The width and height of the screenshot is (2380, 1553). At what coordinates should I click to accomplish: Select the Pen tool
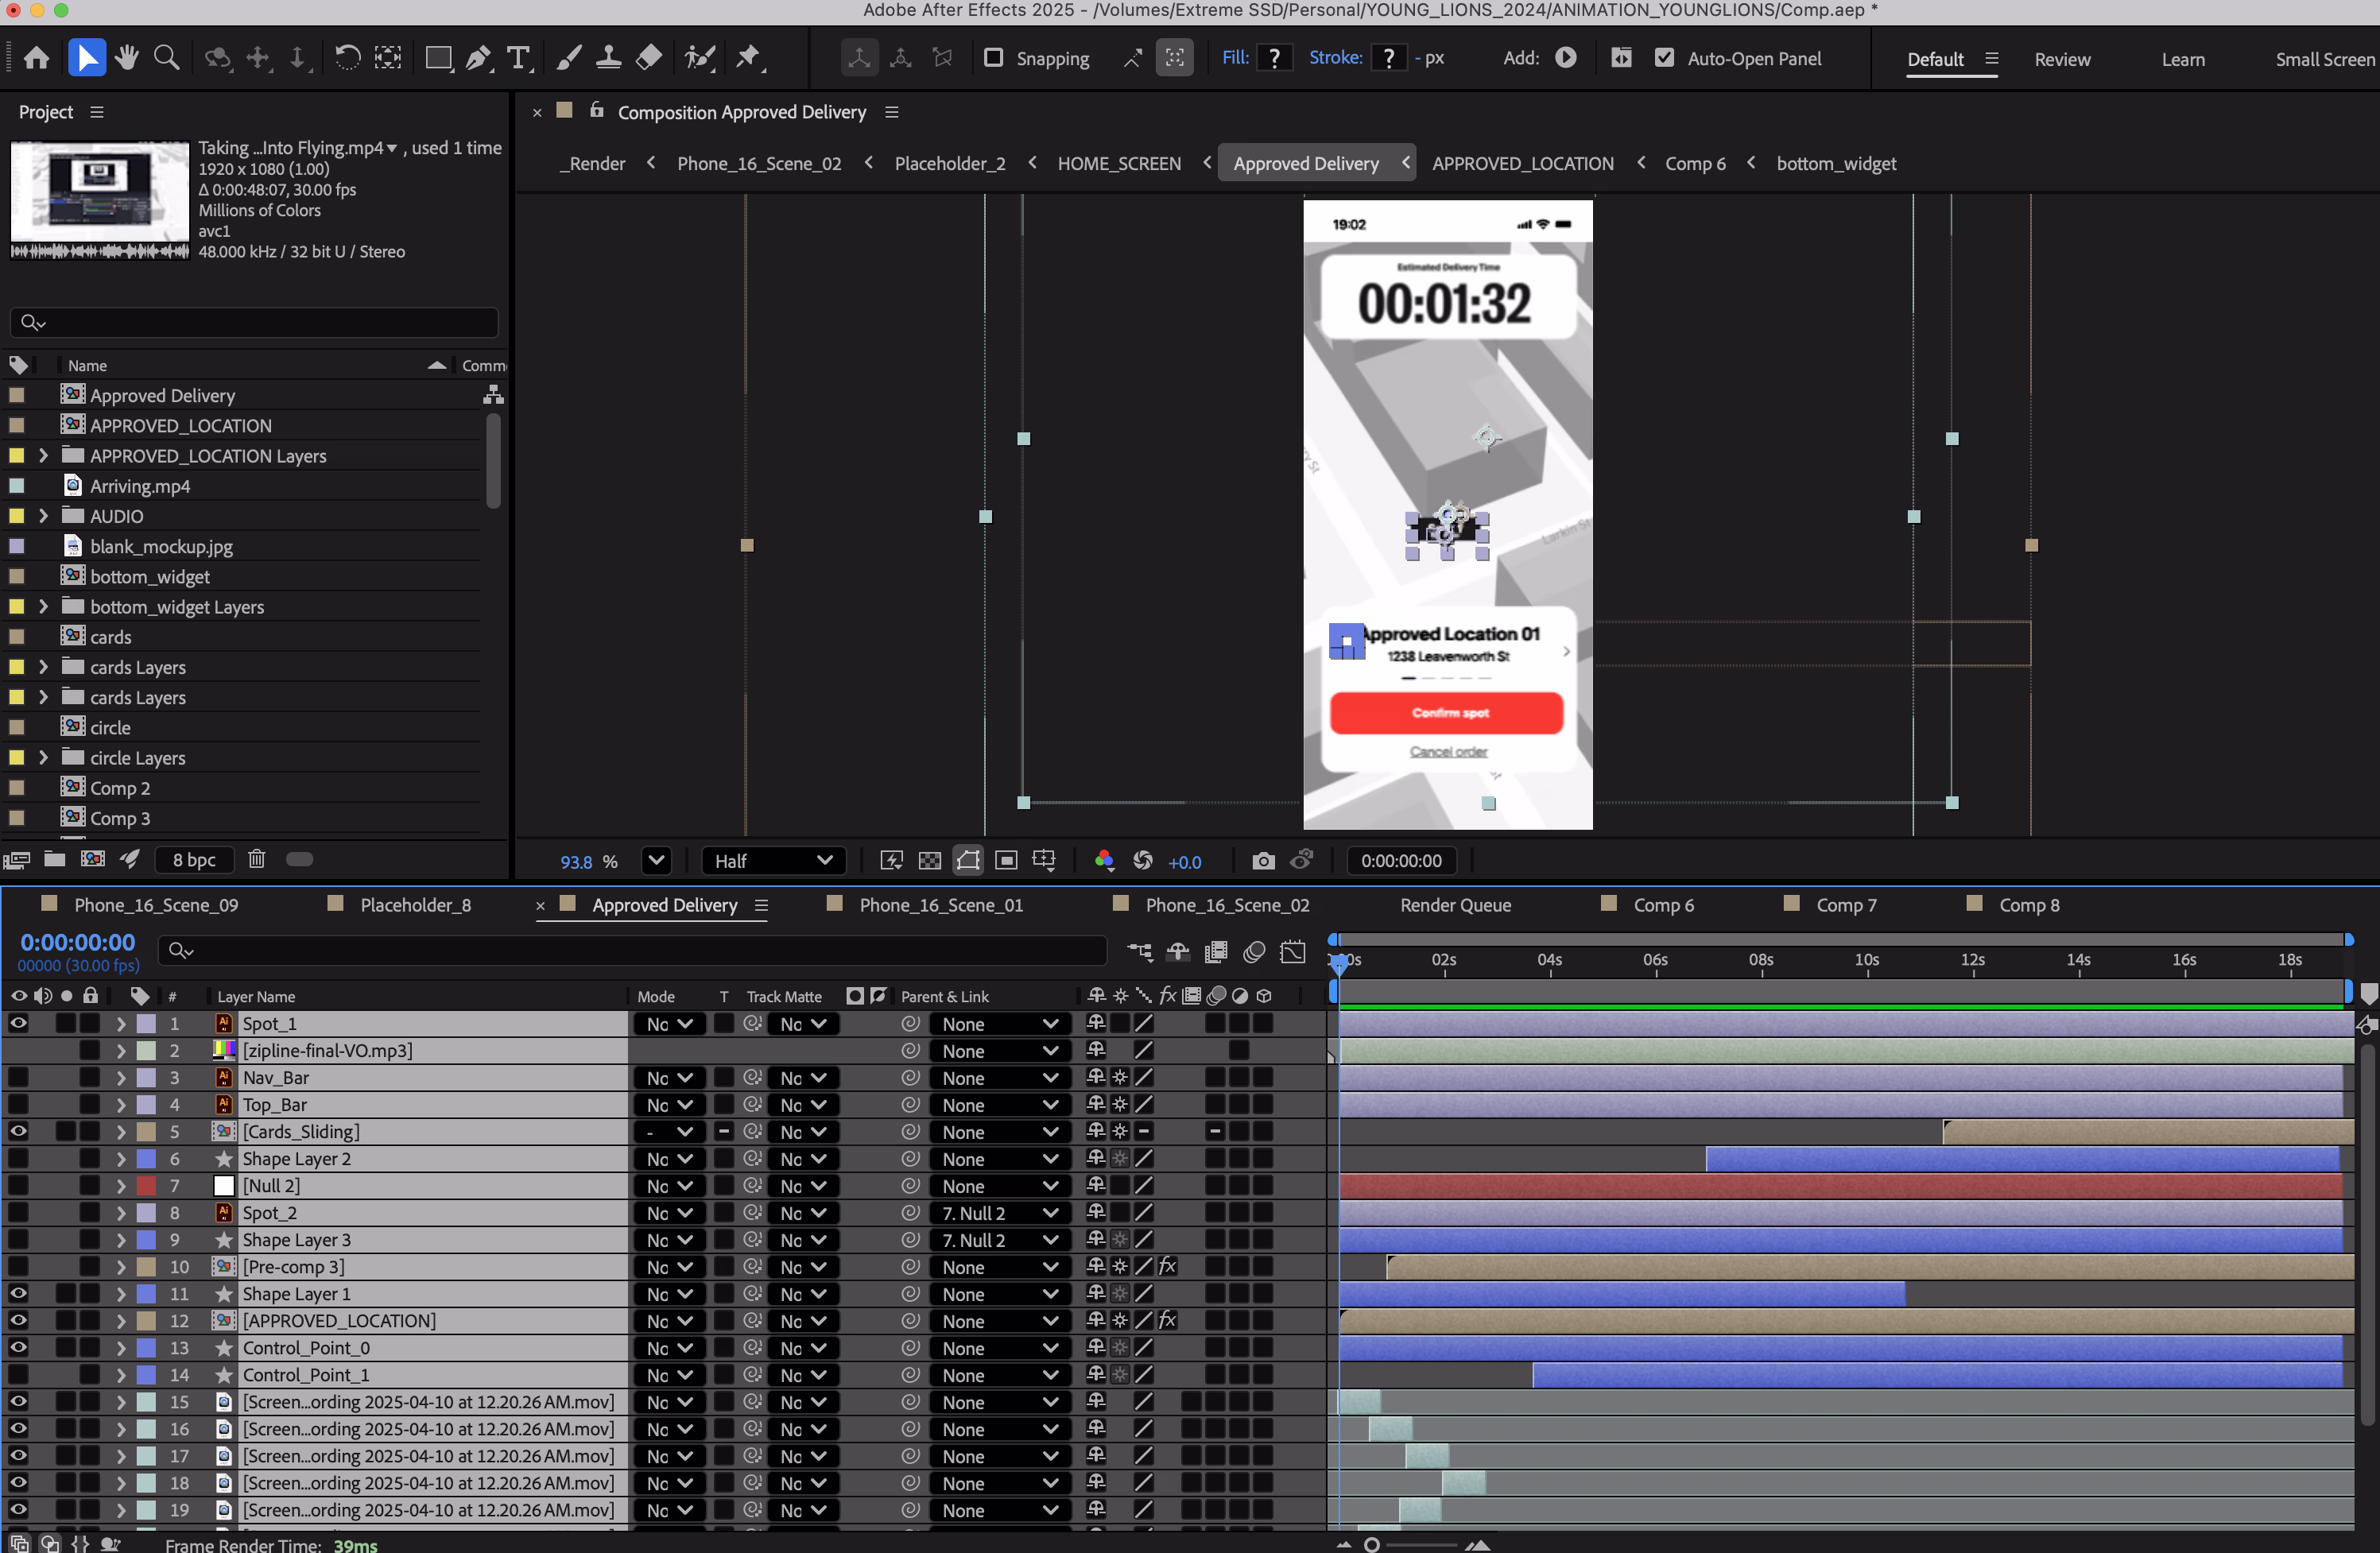click(478, 58)
